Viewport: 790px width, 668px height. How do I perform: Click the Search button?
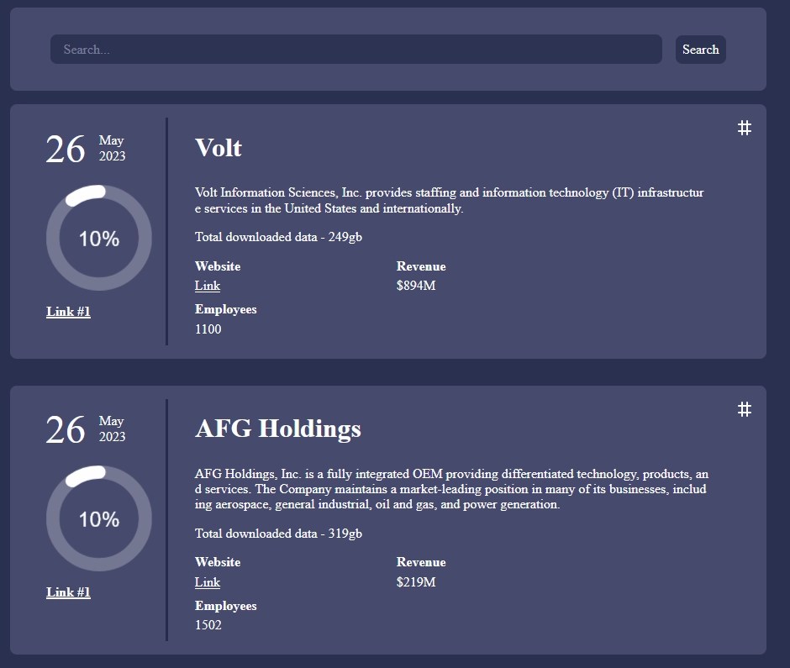click(x=700, y=50)
